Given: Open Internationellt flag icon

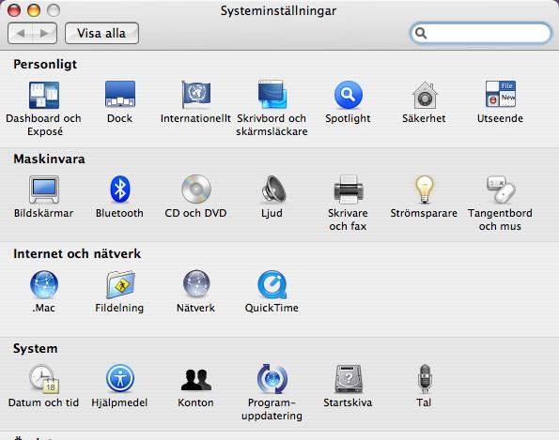Looking at the screenshot, I should [195, 95].
